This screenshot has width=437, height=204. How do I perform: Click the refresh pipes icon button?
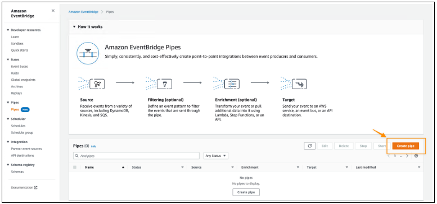click(309, 146)
